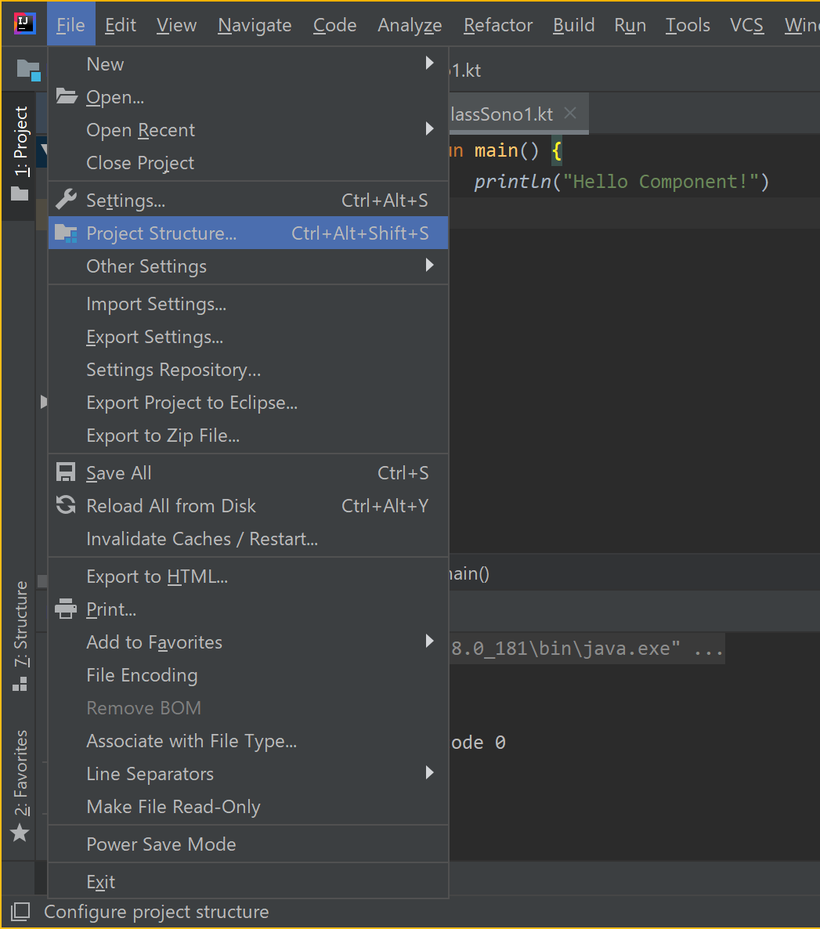The width and height of the screenshot is (820, 929).
Task: Open the VCS menu
Action: pos(746,25)
